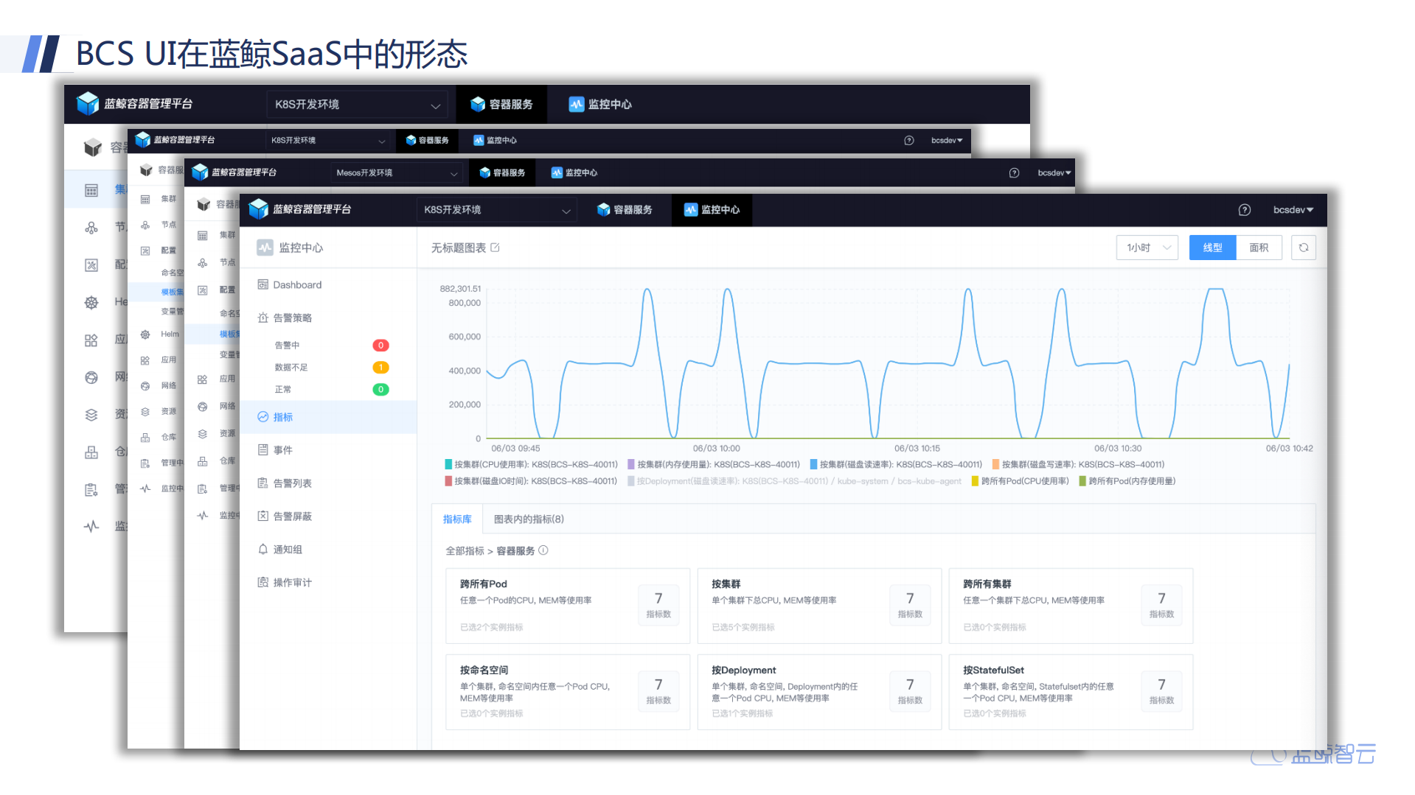Open 操作审计 operation audit
The width and height of the screenshot is (1415, 795).
(x=291, y=582)
